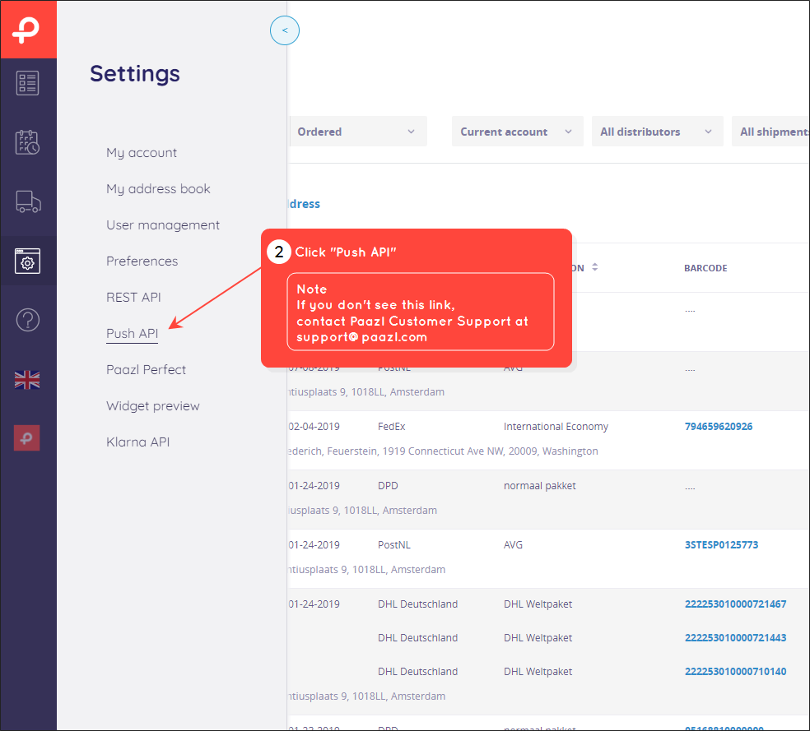Open the delivery truck sidebar icon

pos(28,201)
